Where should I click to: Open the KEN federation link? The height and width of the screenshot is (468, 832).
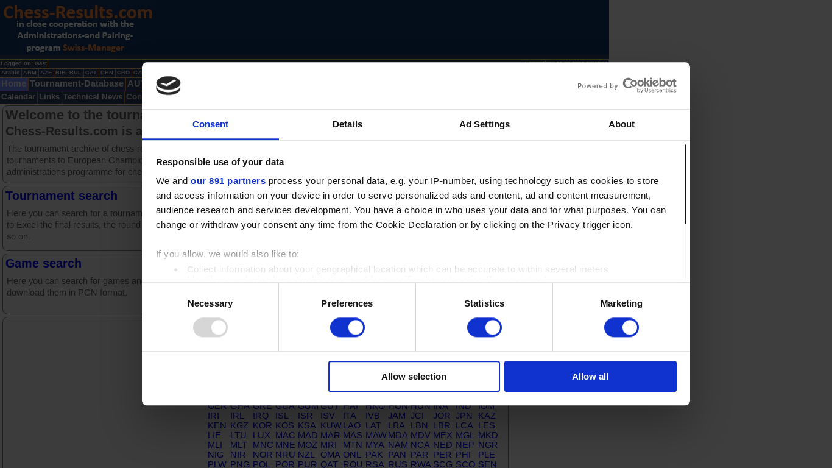click(217, 425)
